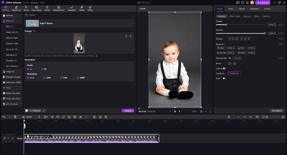The image size is (287, 155).
Task: Toggle the Inverse switch
Action: pos(225,69)
